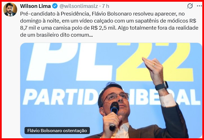
Task: Click the man's eyeglasses in the photo
Action: point(116,97)
